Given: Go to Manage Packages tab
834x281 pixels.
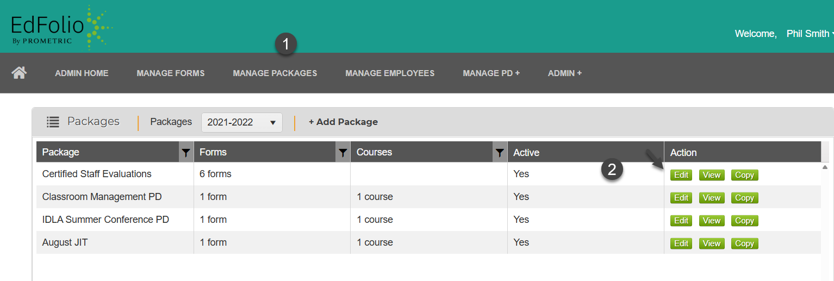Looking at the screenshot, I should (x=275, y=73).
